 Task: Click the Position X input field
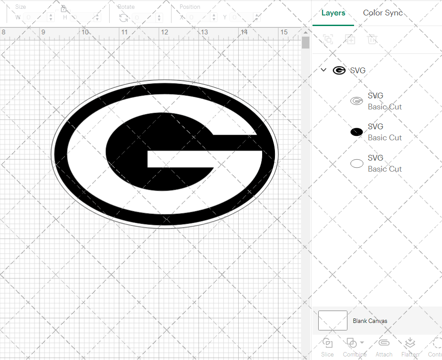199,18
